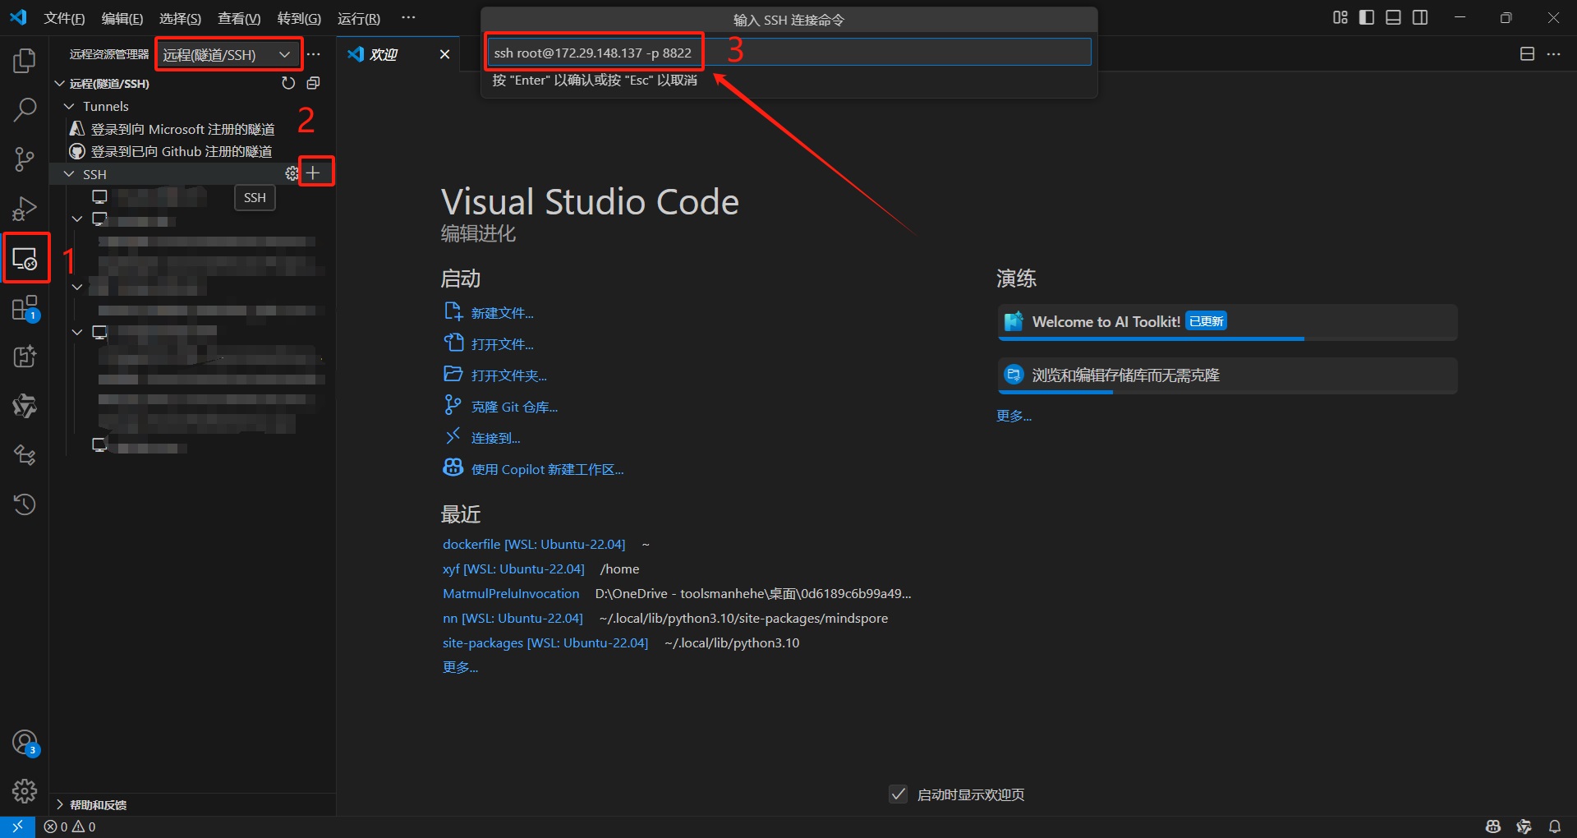
Task: Toggle secondary side bar visibility
Action: pos(1420,17)
